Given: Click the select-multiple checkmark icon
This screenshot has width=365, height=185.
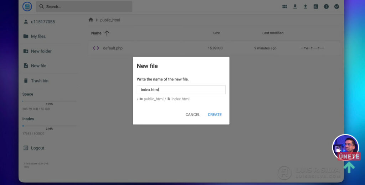Looking at the screenshot, I should point(336,6).
